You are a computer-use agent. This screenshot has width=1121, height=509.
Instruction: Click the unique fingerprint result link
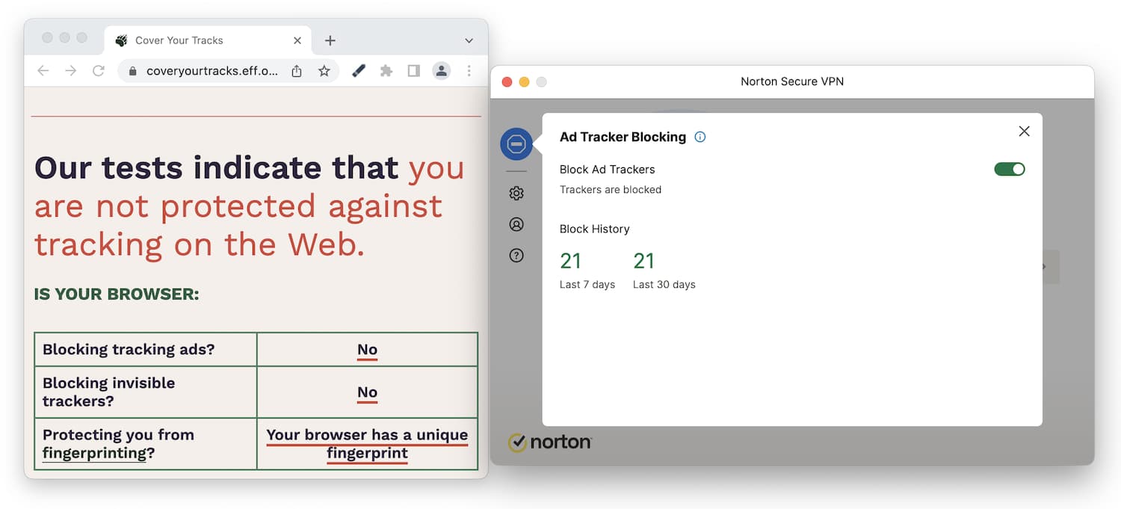point(367,443)
